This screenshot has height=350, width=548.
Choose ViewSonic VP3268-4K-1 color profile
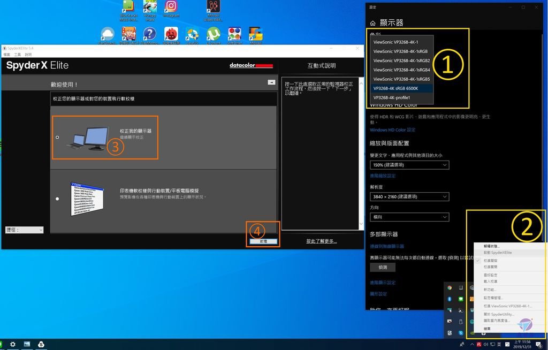click(x=402, y=42)
